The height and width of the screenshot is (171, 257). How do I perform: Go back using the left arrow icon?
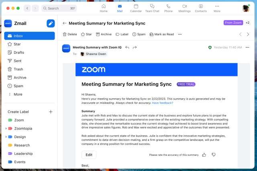(x=65, y=23)
